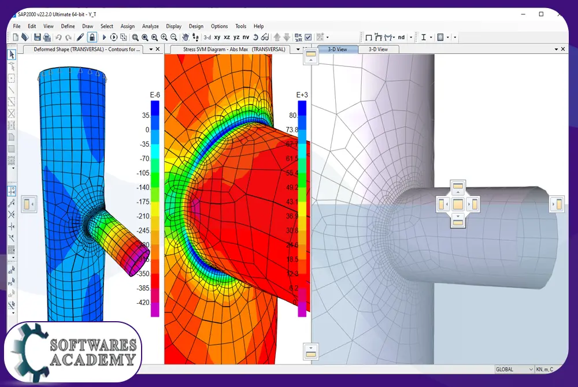Select the pointer tool in side toolbar
This screenshot has height=387, width=578.
coord(12,54)
